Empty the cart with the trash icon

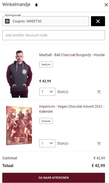click(x=36, y=5)
